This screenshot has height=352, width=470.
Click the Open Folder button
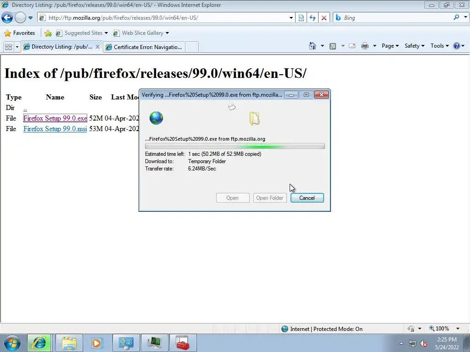[x=270, y=198]
